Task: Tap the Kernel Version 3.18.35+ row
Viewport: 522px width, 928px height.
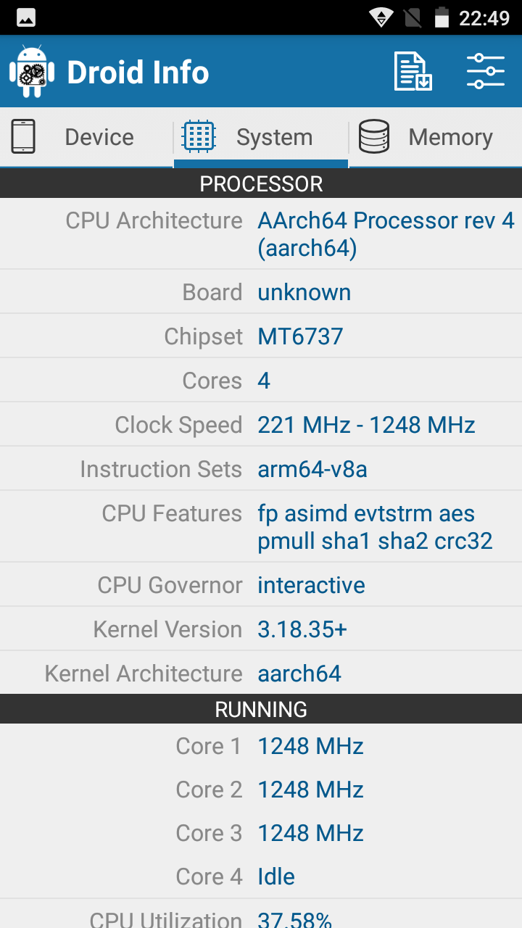Action: 261,629
